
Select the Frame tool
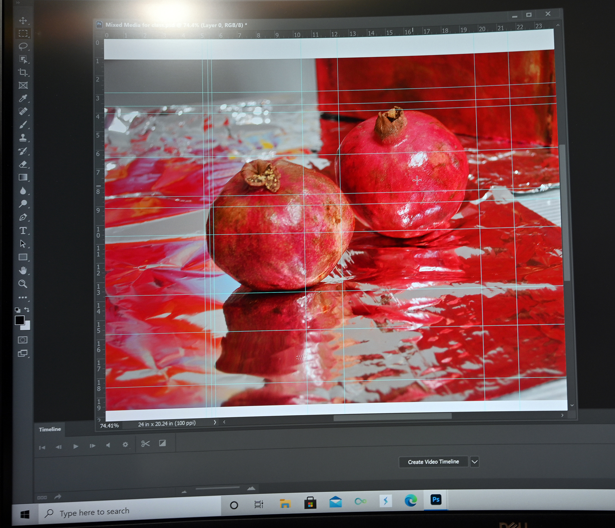click(x=23, y=85)
